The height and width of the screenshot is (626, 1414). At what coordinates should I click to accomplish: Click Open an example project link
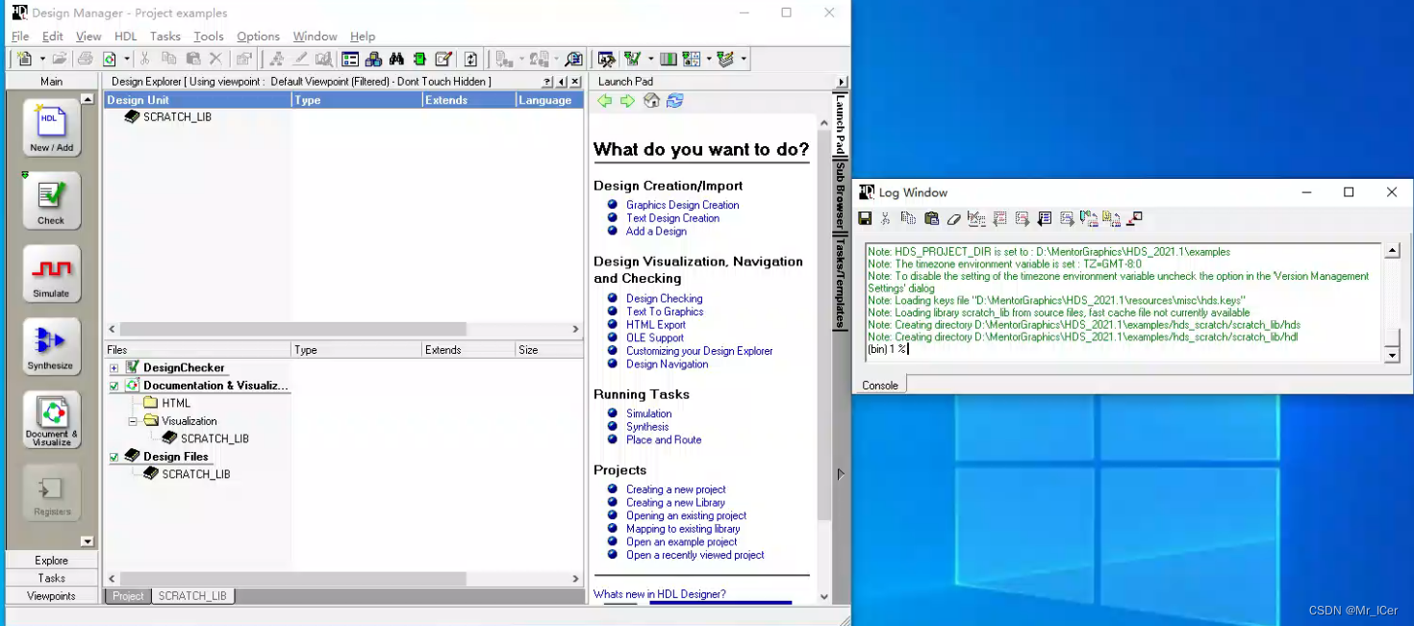point(681,541)
